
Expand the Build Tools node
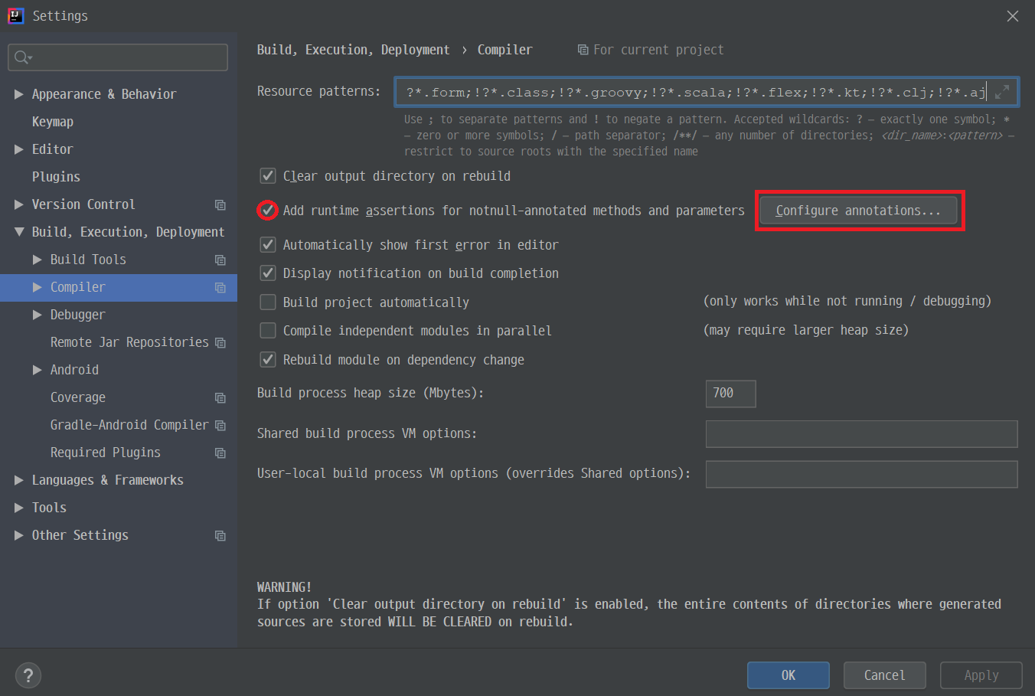click(38, 260)
